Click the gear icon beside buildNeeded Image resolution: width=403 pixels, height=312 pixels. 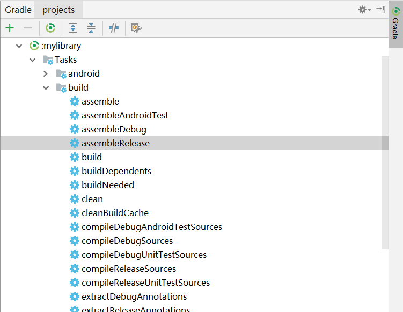pyautogui.click(x=75, y=185)
